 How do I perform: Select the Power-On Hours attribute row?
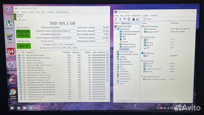click(62, 60)
